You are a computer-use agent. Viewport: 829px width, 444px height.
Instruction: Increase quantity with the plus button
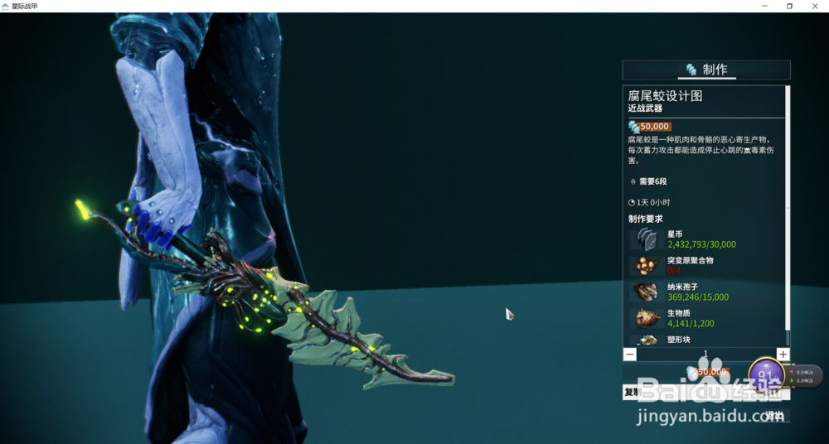tap(783, 355)
